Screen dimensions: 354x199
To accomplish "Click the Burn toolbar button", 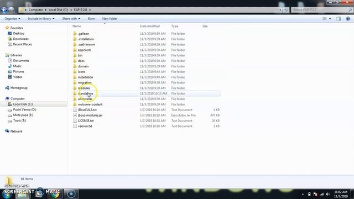I will (x=91, y=19).
